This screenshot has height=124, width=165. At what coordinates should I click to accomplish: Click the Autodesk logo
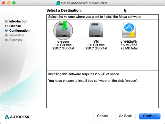tap(18, 117)
